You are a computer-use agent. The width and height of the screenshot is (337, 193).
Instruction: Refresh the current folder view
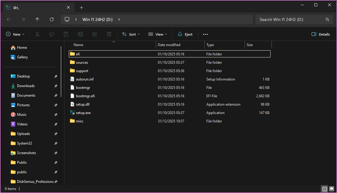[x=51, y=19]
